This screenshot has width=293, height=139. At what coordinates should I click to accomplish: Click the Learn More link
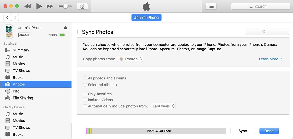point(271,59)
